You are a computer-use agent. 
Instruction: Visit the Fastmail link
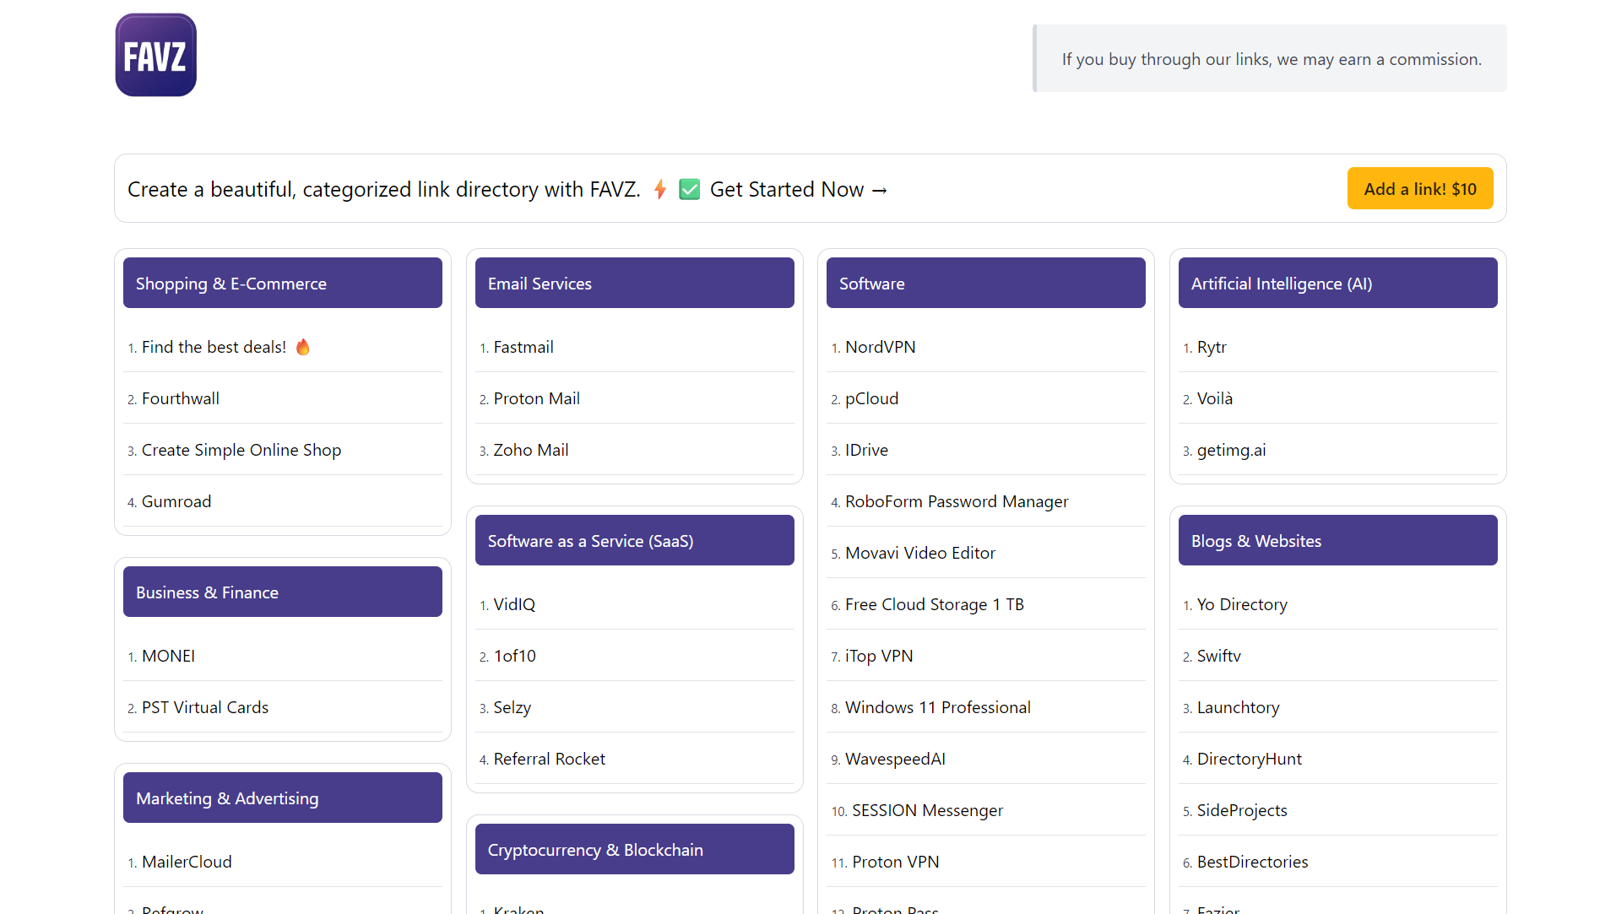coord(523,348)
